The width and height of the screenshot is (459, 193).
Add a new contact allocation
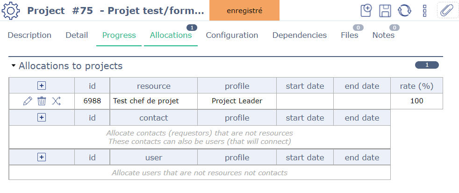coord(42,118)
